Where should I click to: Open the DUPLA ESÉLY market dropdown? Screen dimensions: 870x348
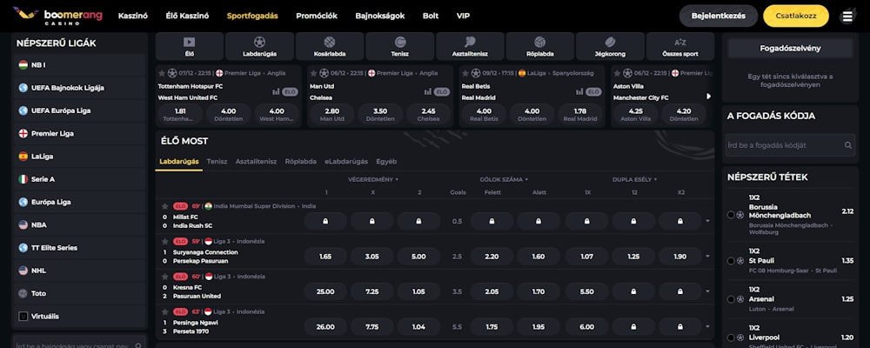coord(634,179)
